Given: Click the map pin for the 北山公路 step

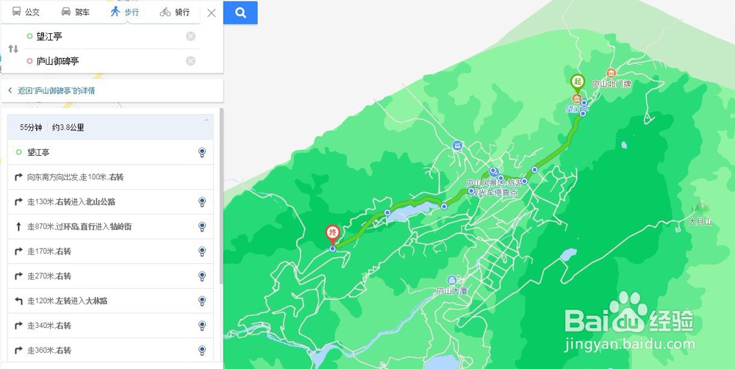Looking at the screenshot, I should tap(202, 201).
